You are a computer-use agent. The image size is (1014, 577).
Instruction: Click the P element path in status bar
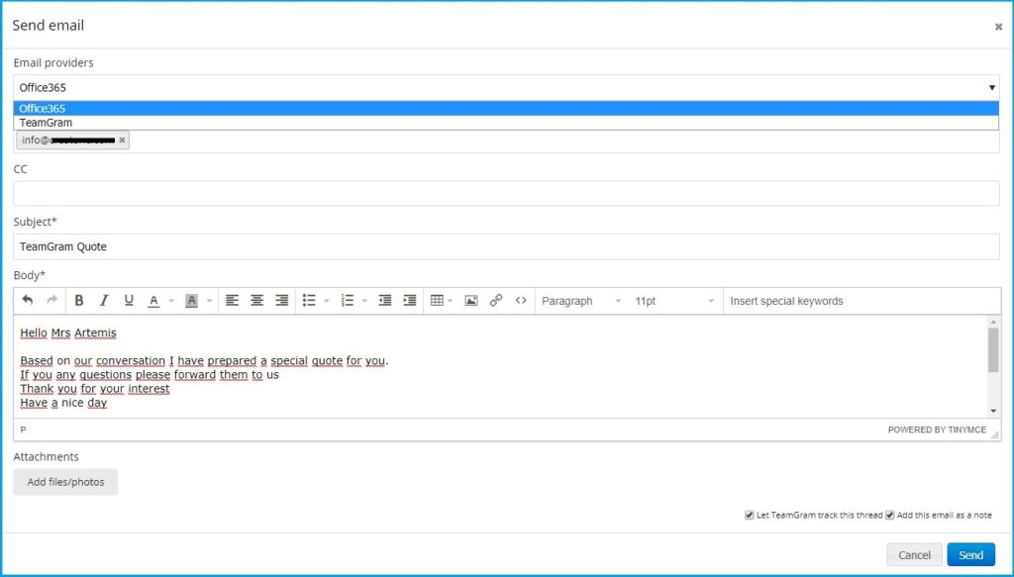click(24, 430)
